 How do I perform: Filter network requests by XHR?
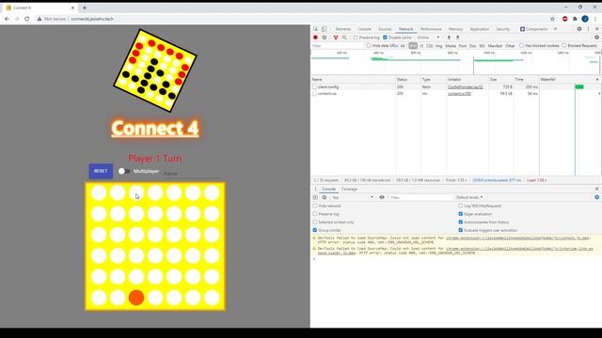point(413,46)
